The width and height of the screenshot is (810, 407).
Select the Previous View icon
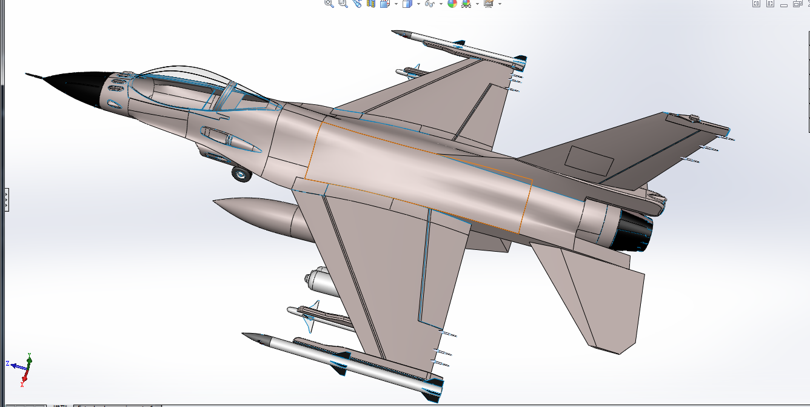coord(357,3)
